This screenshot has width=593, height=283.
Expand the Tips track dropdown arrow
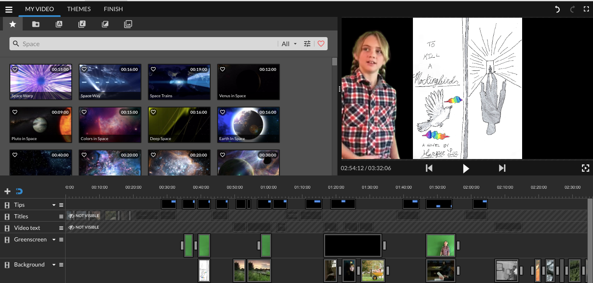click(54, 205)
